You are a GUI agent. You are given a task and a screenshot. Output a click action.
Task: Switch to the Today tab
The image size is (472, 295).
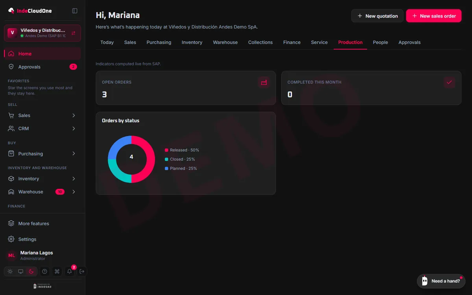(x=107, y=42)
